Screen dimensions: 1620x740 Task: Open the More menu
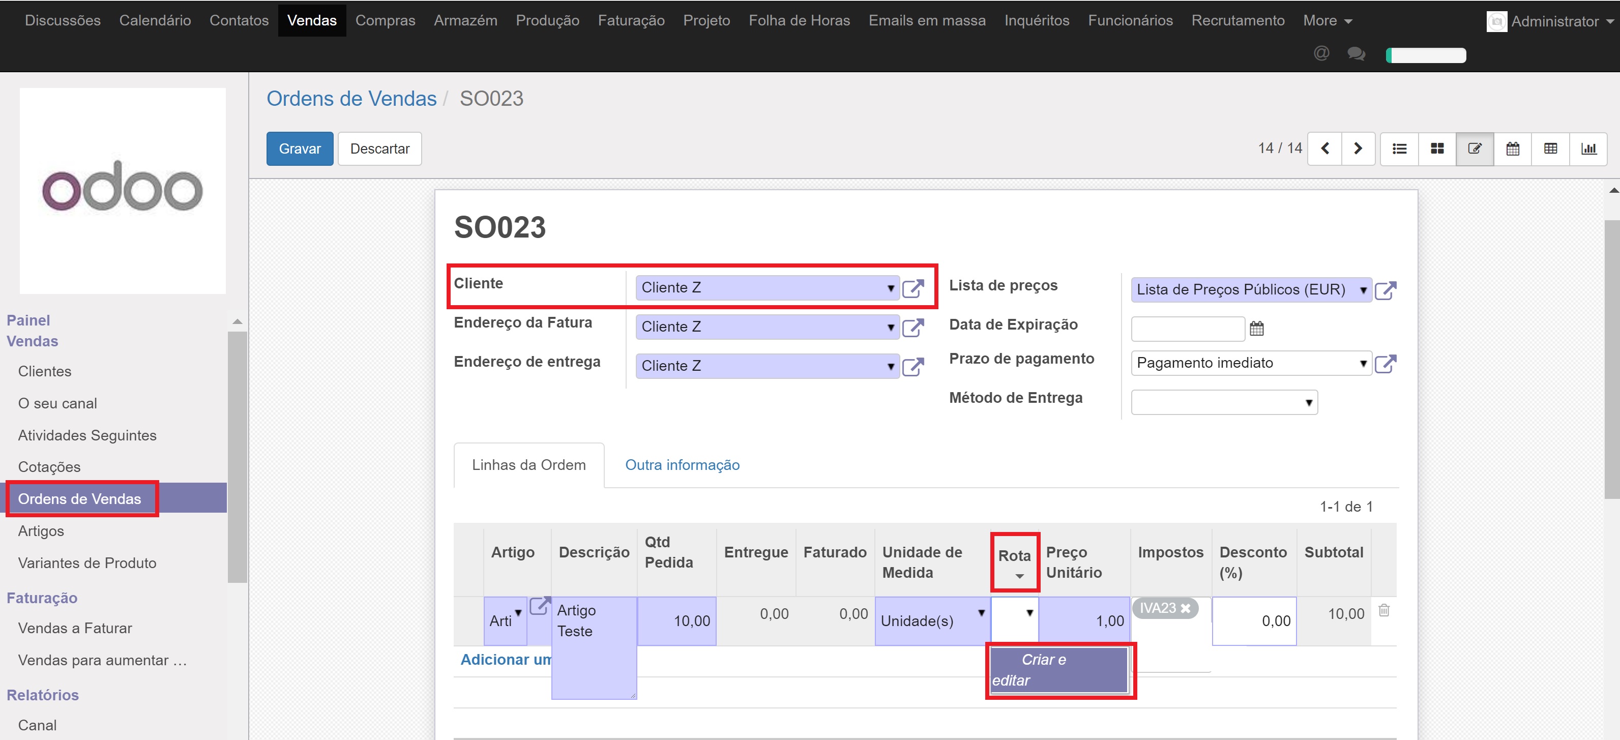coord(1327,21)
